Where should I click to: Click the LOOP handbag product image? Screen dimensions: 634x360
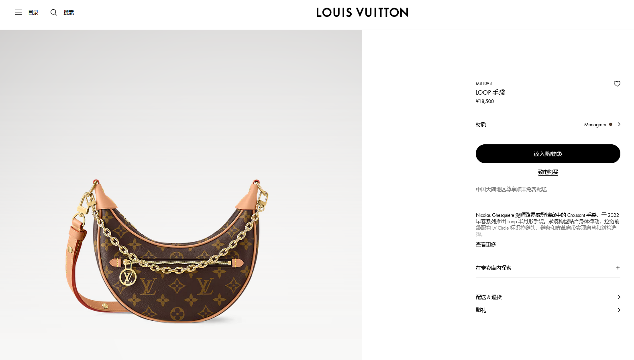click(167, 251)
